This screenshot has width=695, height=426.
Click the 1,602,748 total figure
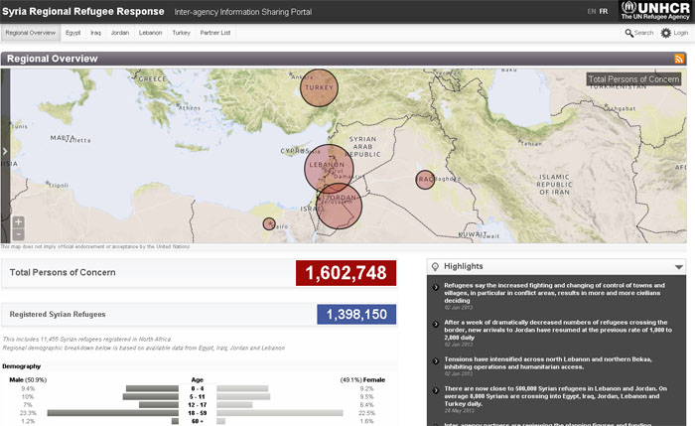[347, 273]
